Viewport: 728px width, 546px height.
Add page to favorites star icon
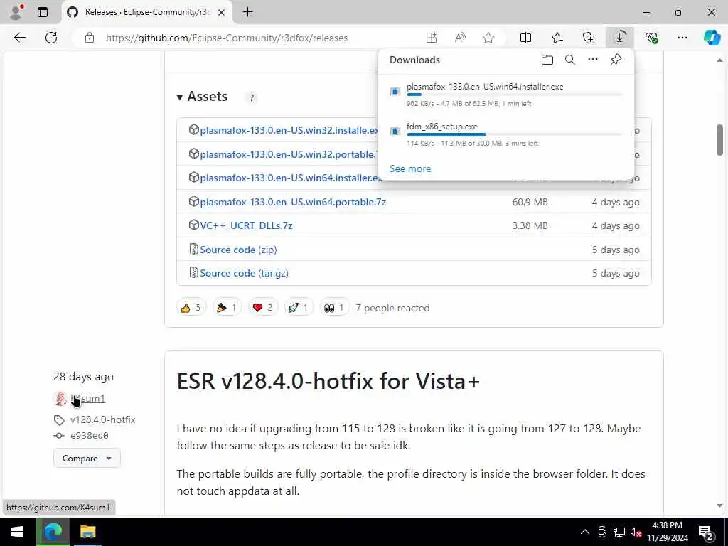(x=488, y=38)
